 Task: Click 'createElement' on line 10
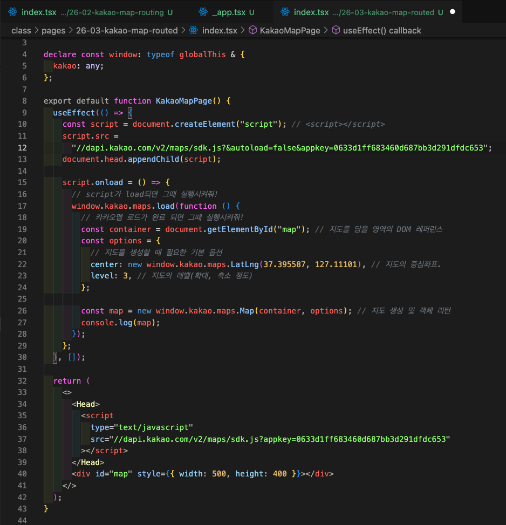coord(205,124)
